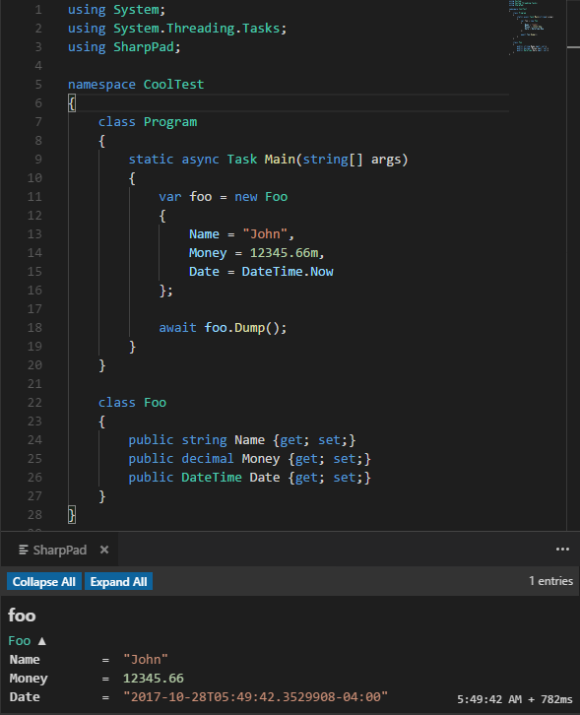
Task: Click 'class Foo' declaration in editor
Action: pos(132,402)
